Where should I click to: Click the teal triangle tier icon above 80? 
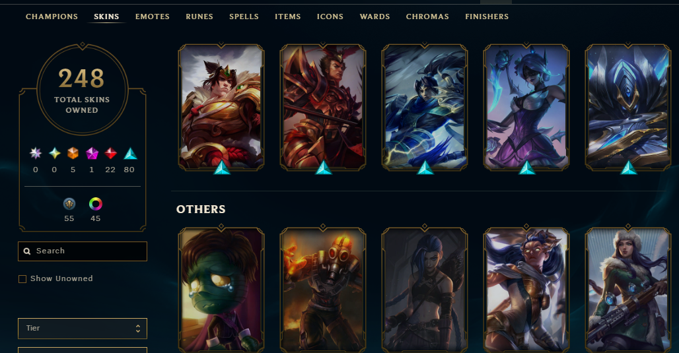click(130, 153)
